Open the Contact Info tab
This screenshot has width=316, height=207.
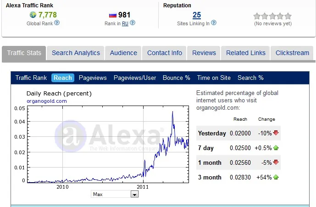[165, 53]
